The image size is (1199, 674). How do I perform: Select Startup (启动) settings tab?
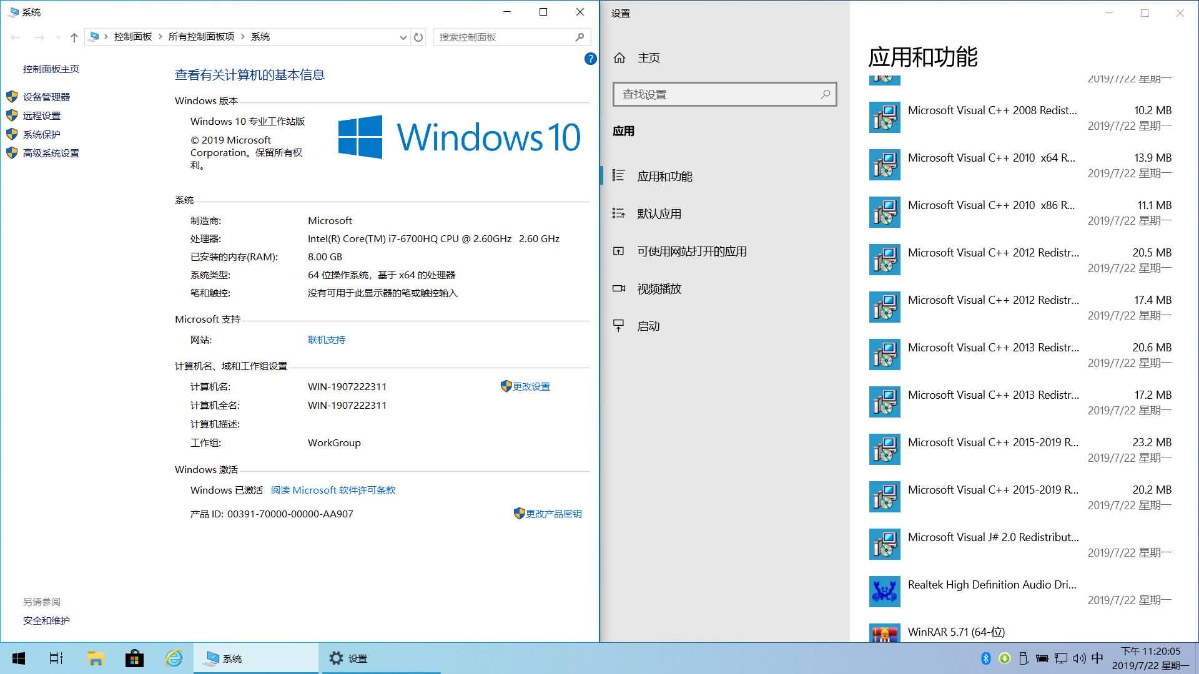[x=724, y=326]
